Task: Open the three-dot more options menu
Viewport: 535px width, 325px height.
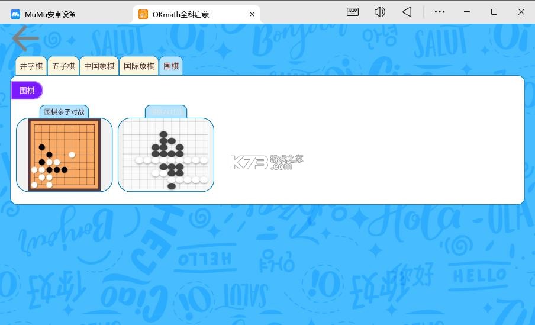Action: tap(440, 12)
